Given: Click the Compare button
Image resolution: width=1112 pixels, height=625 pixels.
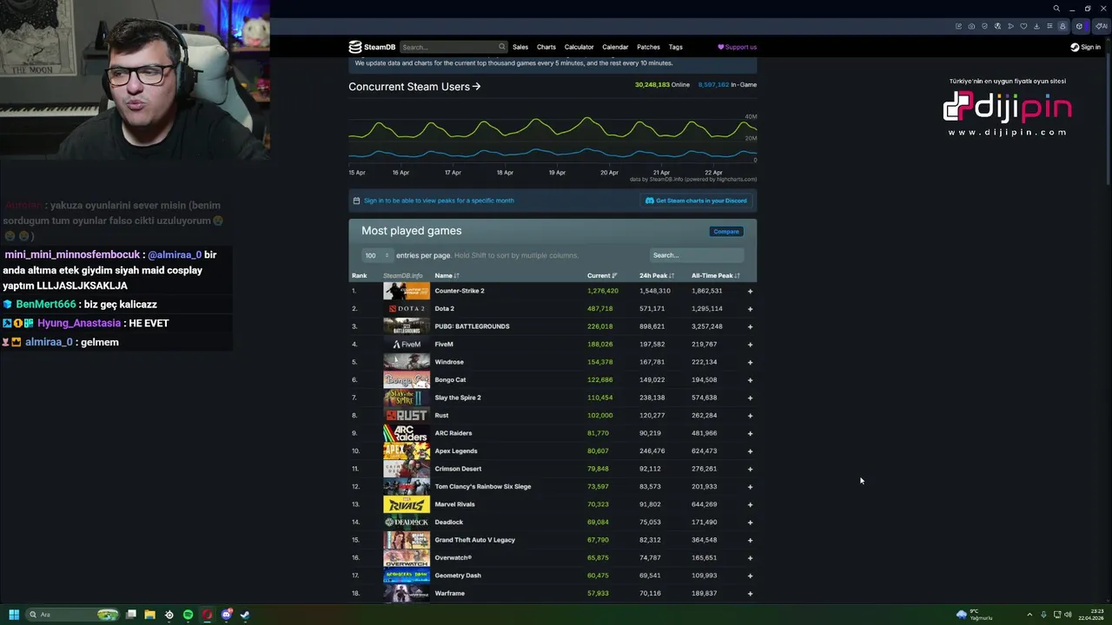Looking at the screenshot, I should click(726, 232).
